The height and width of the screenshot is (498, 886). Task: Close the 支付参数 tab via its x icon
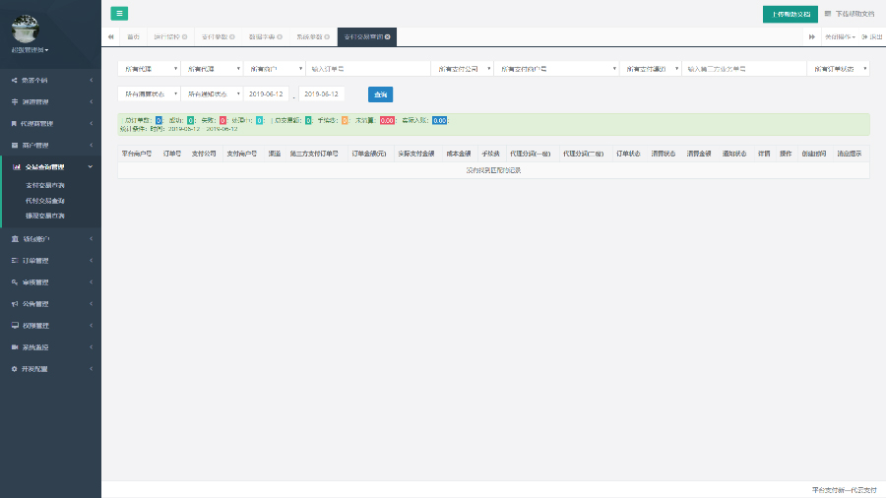231,36
